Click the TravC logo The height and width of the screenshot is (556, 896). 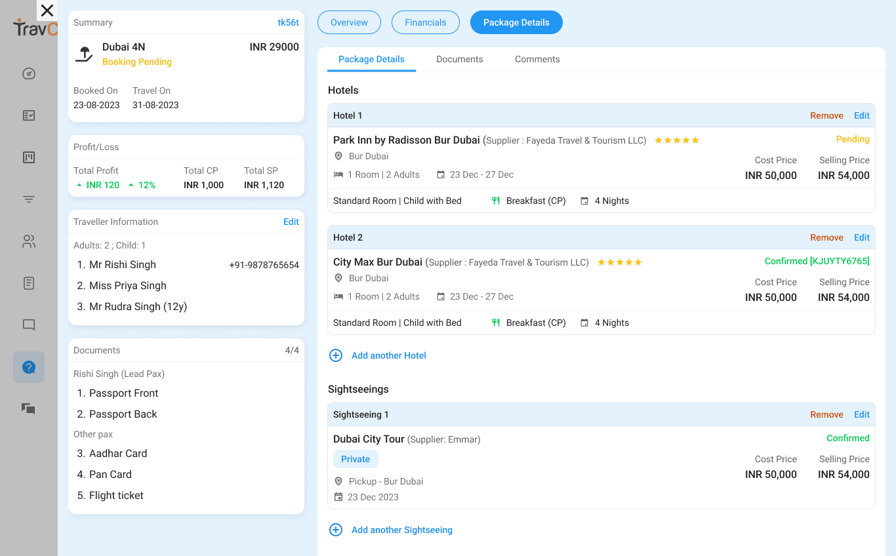(35, 28)
